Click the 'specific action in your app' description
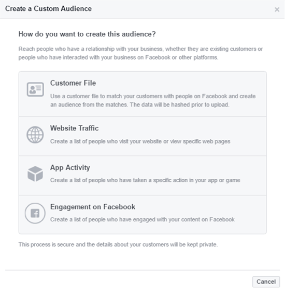 point(145,180)
